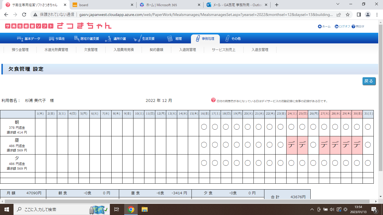The height and width of the screenshot is (215, 383).
Task: Open the 預り金管理 link
Action: pos(20,50)
